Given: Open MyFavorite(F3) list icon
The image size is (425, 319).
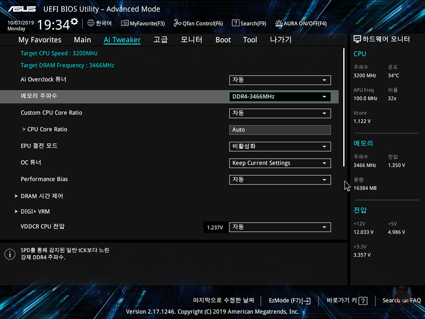Looking at the screenshot, I should [x=125, y=23].
